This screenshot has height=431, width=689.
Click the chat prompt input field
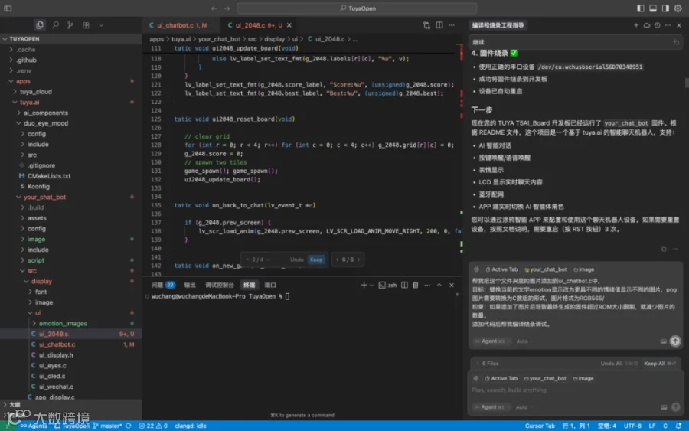tap(576, 390)
